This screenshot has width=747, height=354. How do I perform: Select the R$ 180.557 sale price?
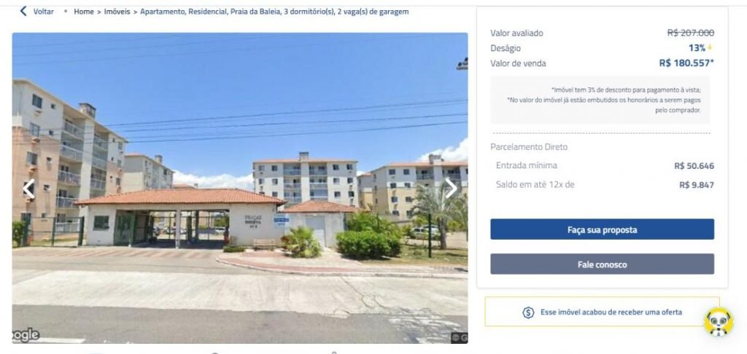(686, 63)
